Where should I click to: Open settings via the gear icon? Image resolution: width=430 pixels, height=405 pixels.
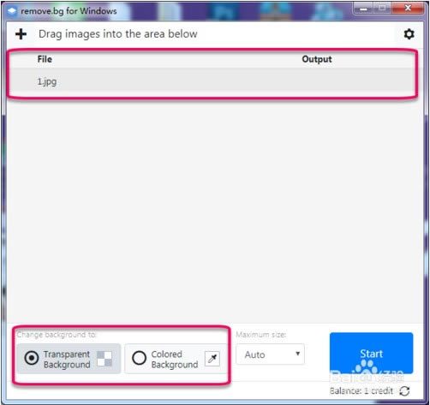(x=409, y=34)
